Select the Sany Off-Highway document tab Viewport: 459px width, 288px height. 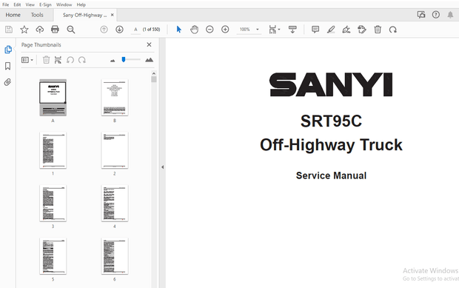(x=84, y=15)
